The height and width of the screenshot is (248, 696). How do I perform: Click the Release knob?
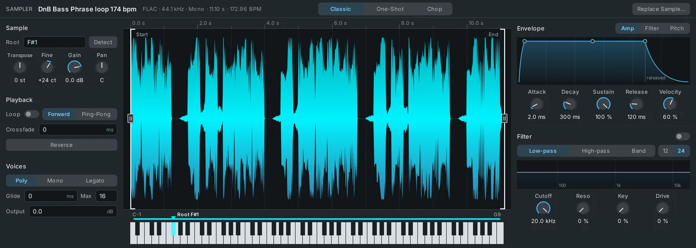[x=637, y=104]
